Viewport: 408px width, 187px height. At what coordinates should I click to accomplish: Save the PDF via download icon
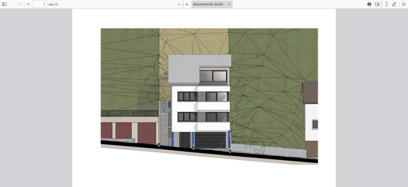click(x=377, y=4)
